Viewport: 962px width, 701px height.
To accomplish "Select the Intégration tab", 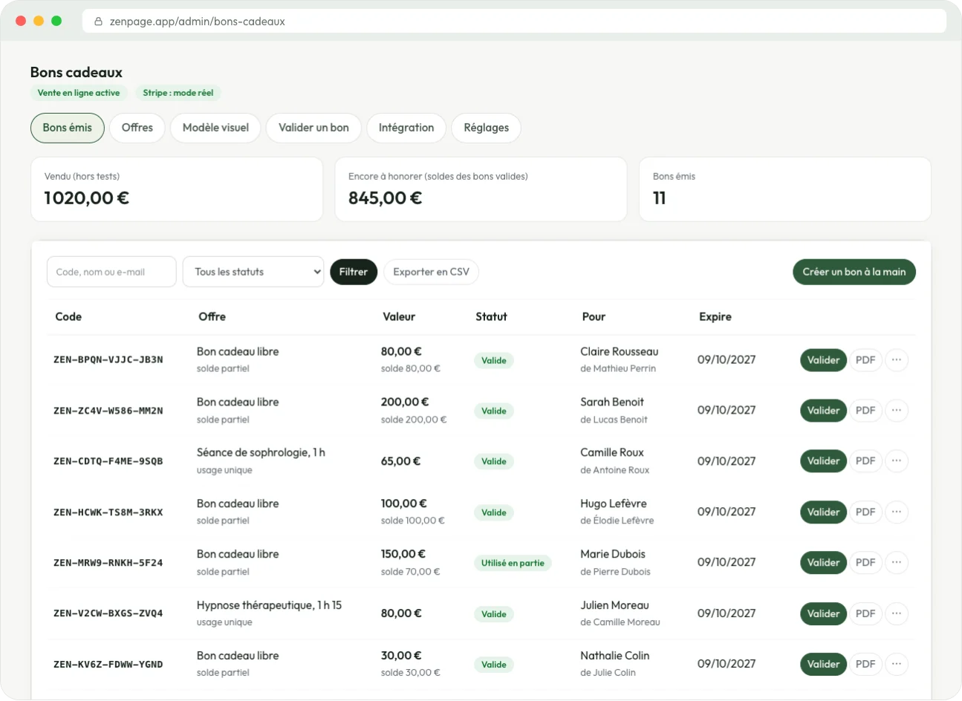I will 406,128.
